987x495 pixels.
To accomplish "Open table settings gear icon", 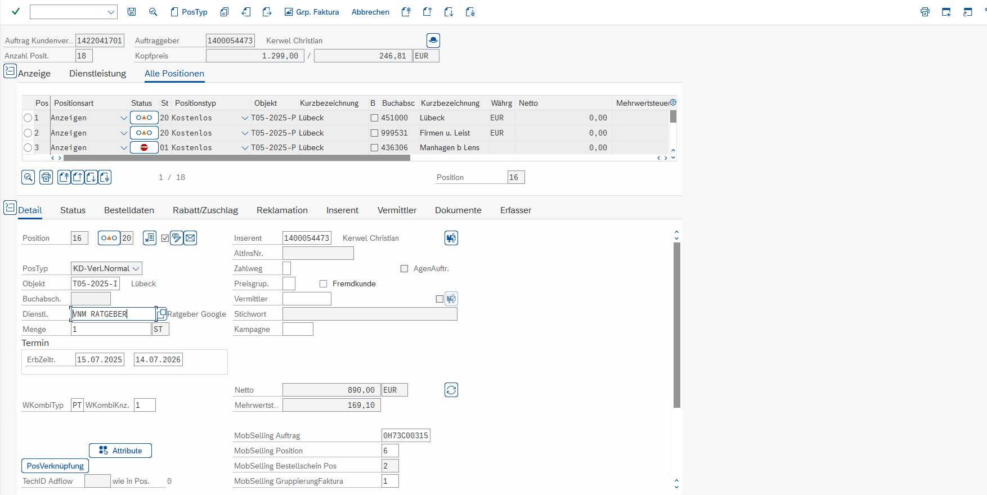I will tap(673, 102).
